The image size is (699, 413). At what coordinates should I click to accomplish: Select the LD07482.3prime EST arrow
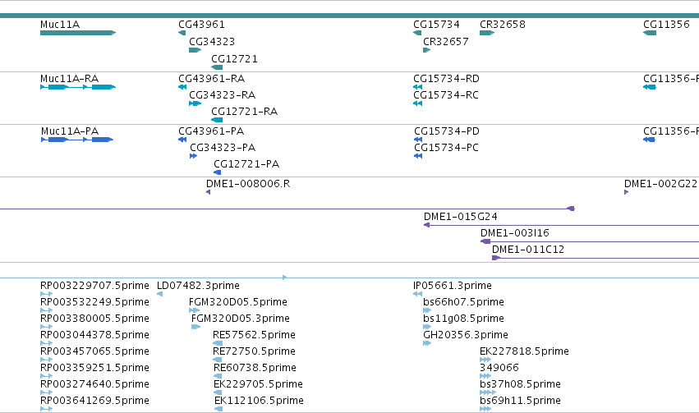[159, 294]
